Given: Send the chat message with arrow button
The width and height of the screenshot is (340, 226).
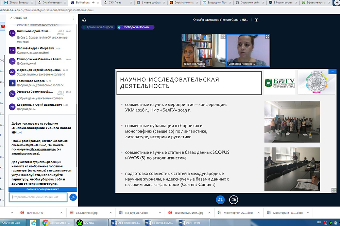Looking at the screenshot, I should click(x=73, y=197).
